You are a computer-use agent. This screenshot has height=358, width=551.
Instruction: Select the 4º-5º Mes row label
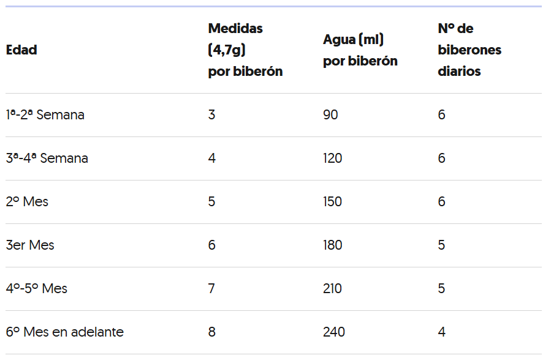point(37,289)
